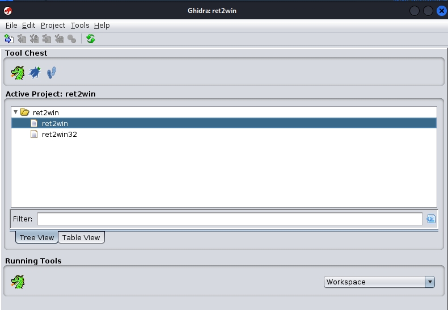The height and width of the screenshot is (310, 448).
Task: Click the Find Checkouts toolbar icon
Action: [x=71, y=39]
